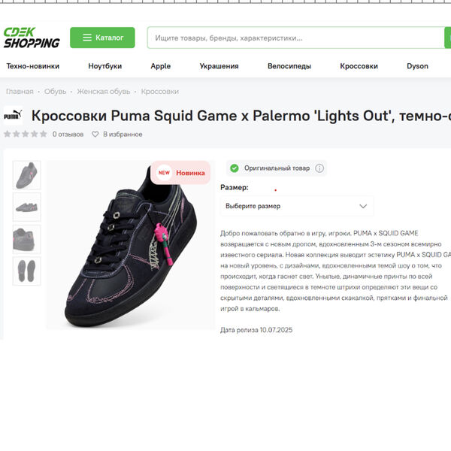Follow the Женская обувь breadcrumb link
The height and width of the screenshot is (451, 451).
pos(104,92)
